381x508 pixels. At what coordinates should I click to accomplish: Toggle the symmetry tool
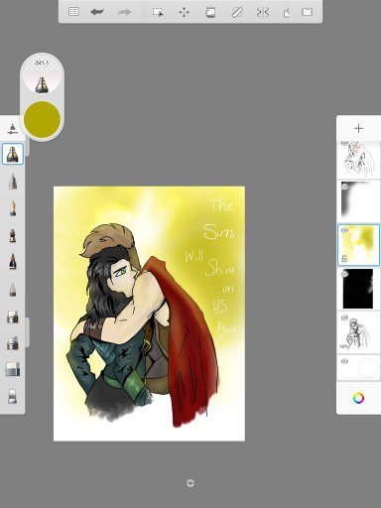coord(263,13)
